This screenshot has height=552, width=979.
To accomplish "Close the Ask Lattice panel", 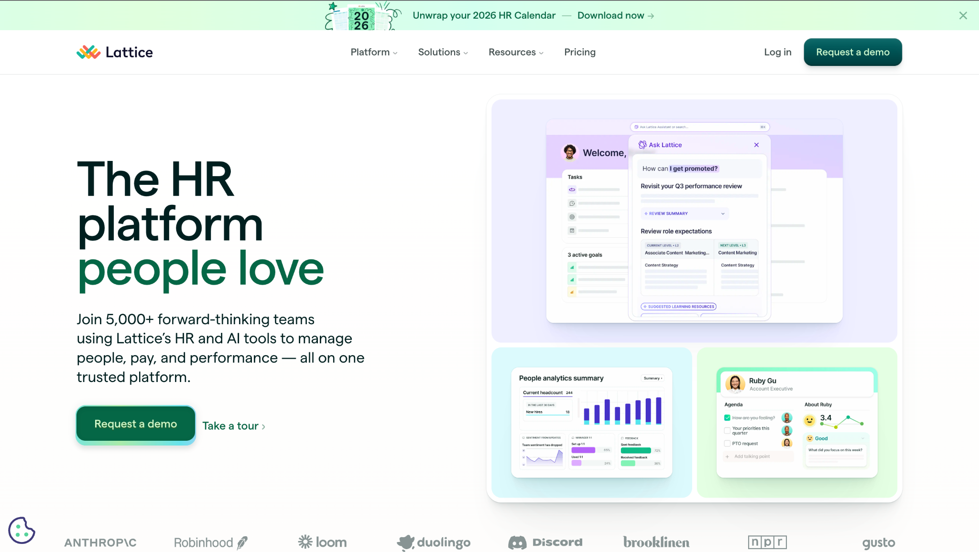I will click(756, 145).
